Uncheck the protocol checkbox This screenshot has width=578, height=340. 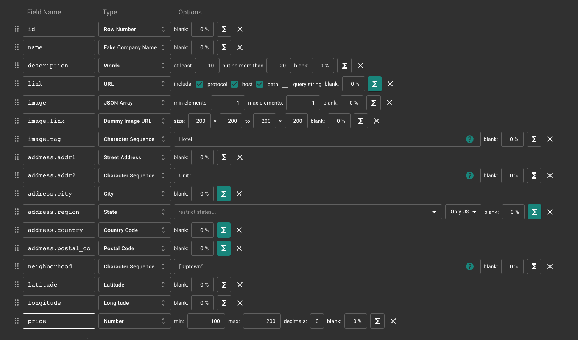[199, 84]
